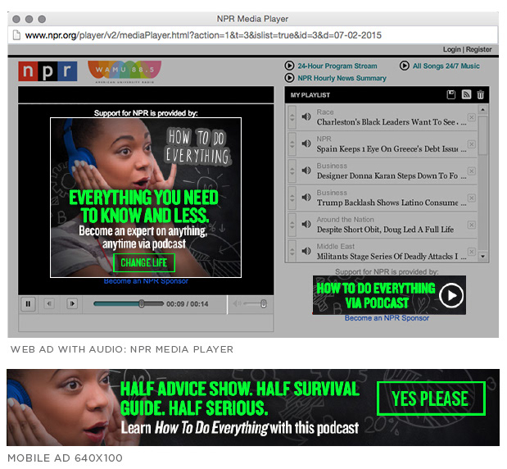Click the Race category label
The width and height of the screenshot is (507, 469).
[x=325, y=112]
